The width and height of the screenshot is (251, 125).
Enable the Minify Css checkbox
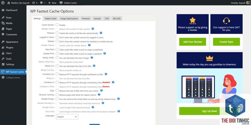click(57, 66)
